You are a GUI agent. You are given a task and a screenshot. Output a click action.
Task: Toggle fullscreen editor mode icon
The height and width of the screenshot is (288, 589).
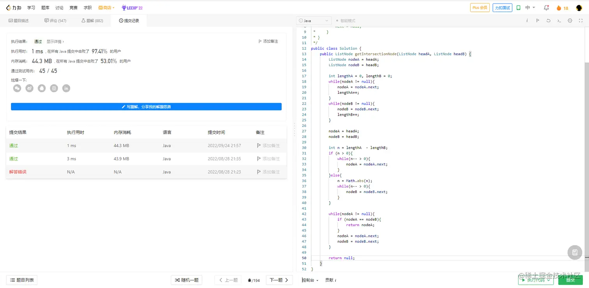[581, 21]
